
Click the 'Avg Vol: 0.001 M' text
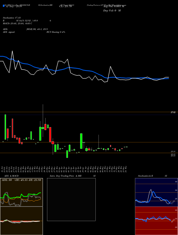pyautogui.click(x=114, y=7)
